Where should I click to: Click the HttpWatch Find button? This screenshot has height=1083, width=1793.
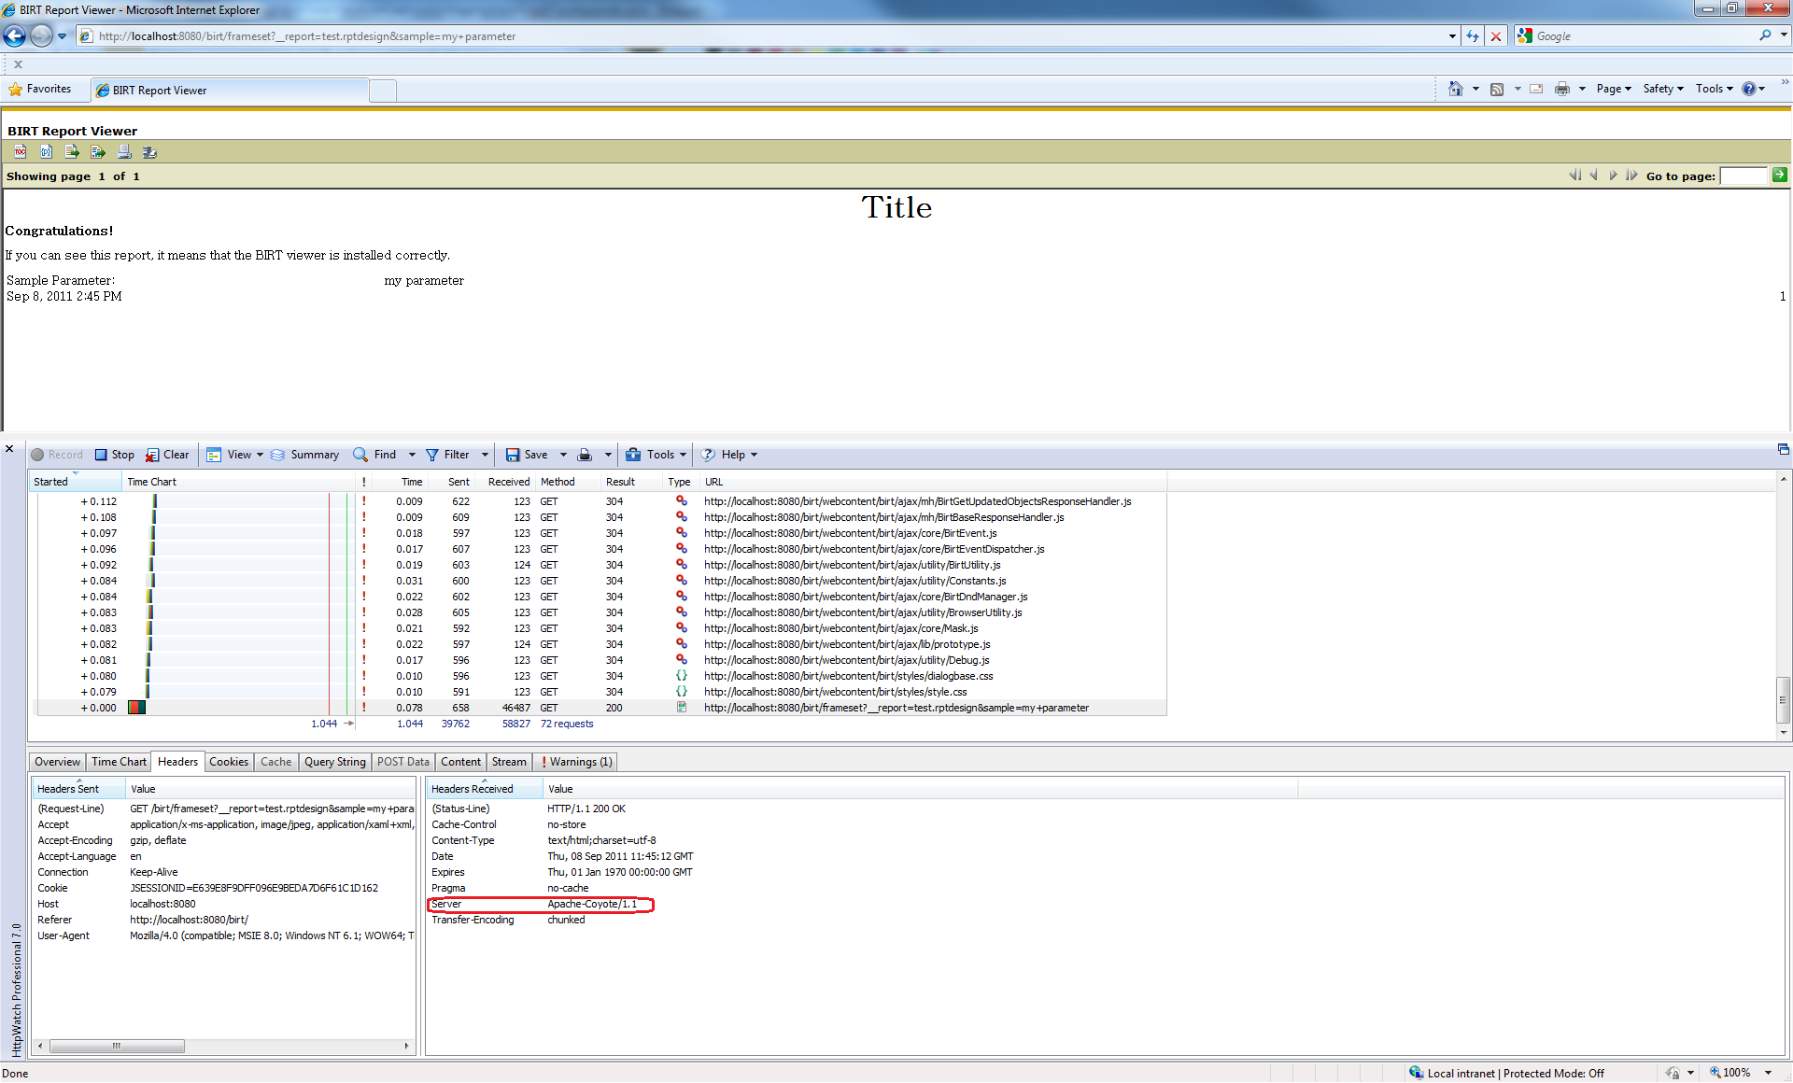tap(374, 455)
